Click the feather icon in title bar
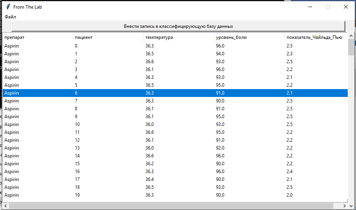This screenshot has width=356, height=210. [8, 7]
